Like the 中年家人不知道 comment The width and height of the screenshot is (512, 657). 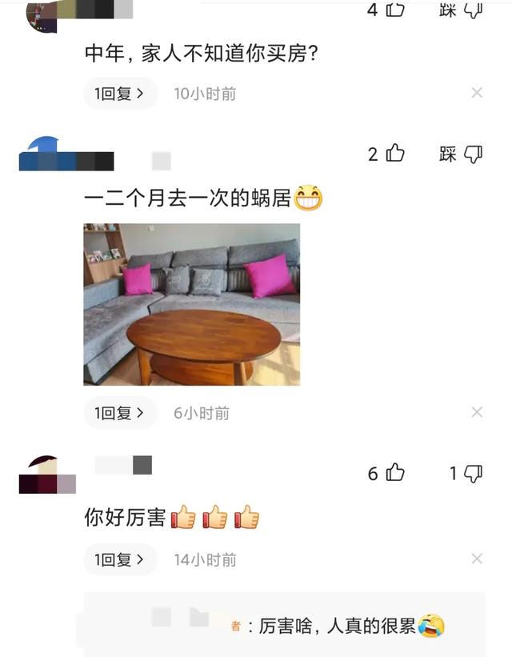[395, 10]
